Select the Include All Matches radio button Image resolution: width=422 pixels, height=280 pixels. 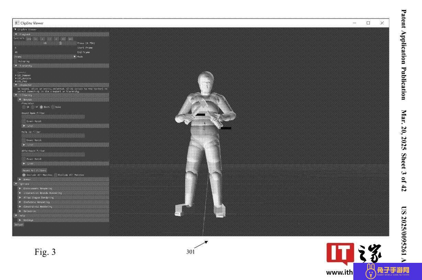click(24, 175)
